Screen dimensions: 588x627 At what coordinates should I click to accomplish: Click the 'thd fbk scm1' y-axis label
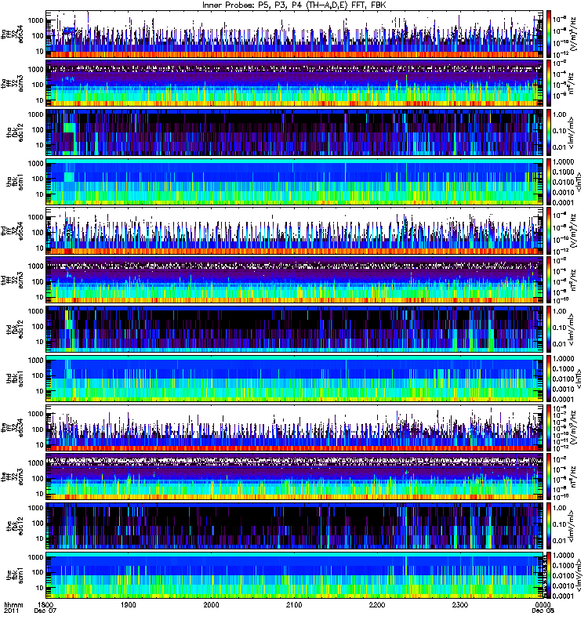coord(15,379)
